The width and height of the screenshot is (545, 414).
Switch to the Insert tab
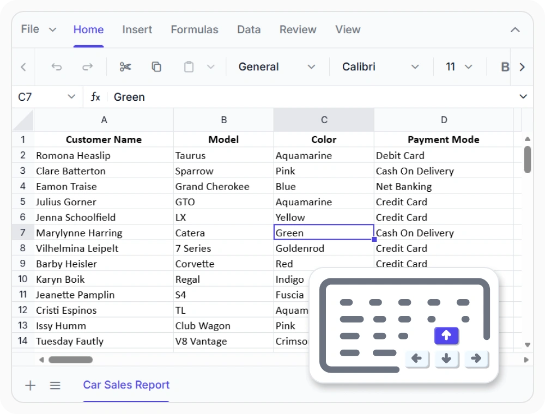[x=137, y=29]
